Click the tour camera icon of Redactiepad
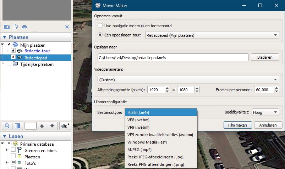 [x=20, y=57]
